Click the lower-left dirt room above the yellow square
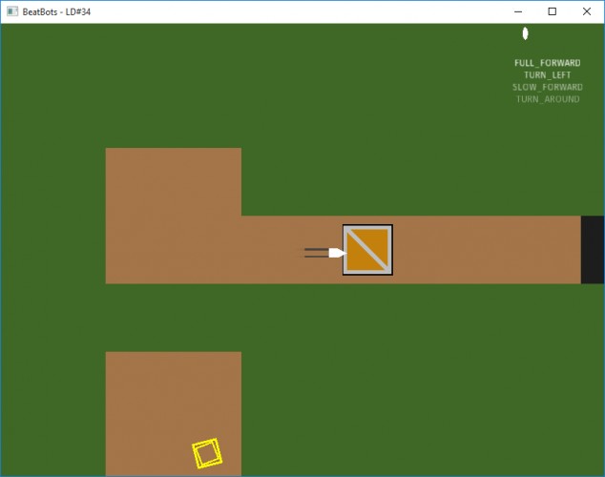This screenshot has width=605, height=477. (x=174, y=393)
